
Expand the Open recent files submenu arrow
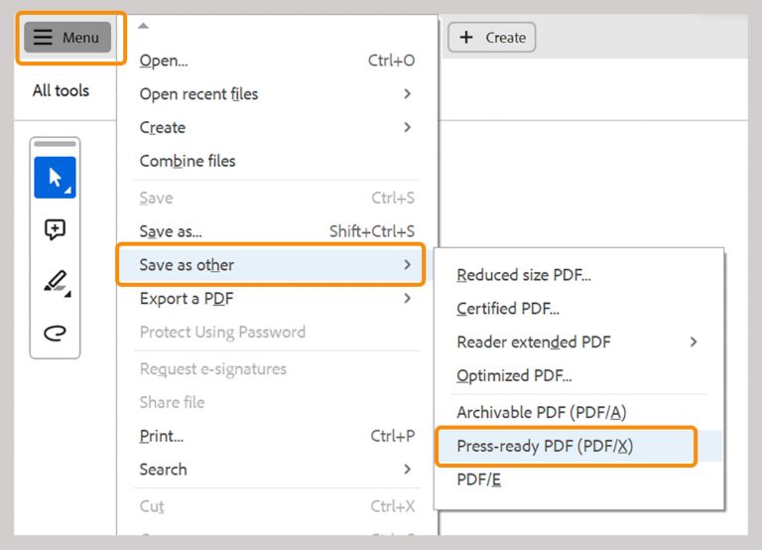pos(407,94)
